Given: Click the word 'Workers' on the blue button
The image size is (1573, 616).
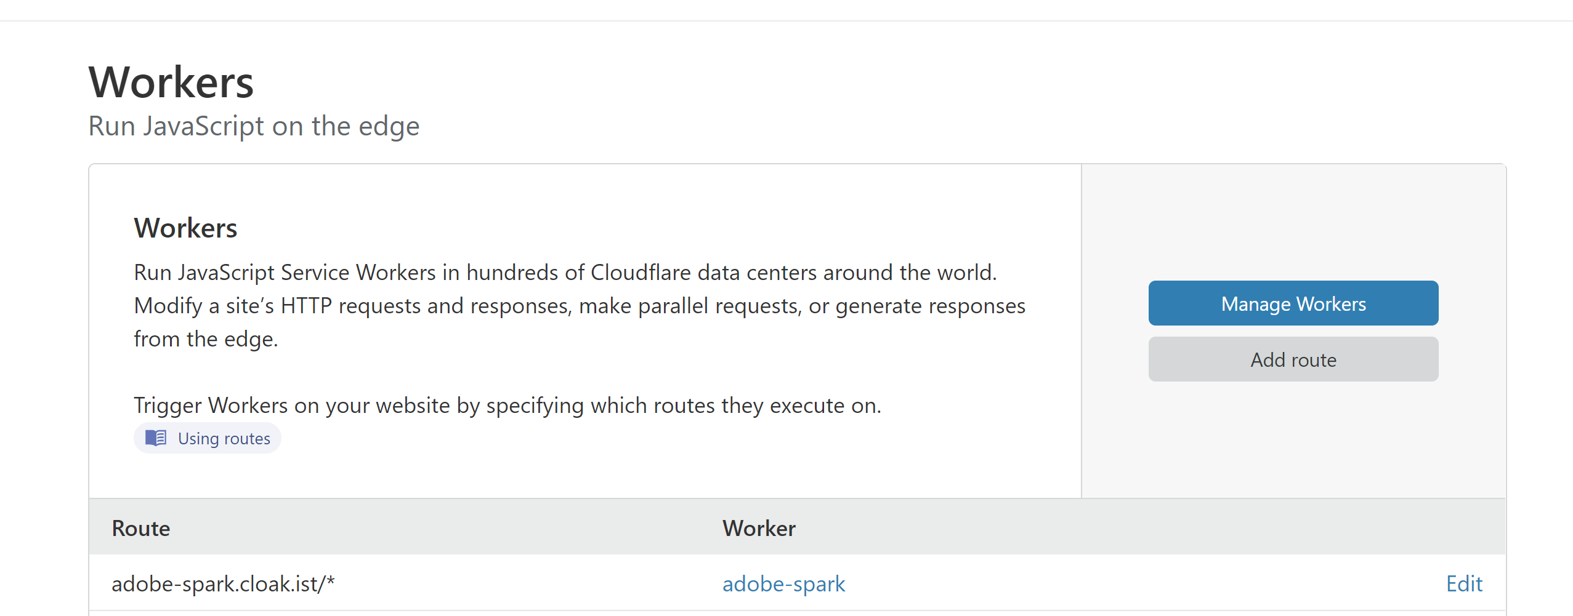Looking at the screenshot, I should [1331, 304].
